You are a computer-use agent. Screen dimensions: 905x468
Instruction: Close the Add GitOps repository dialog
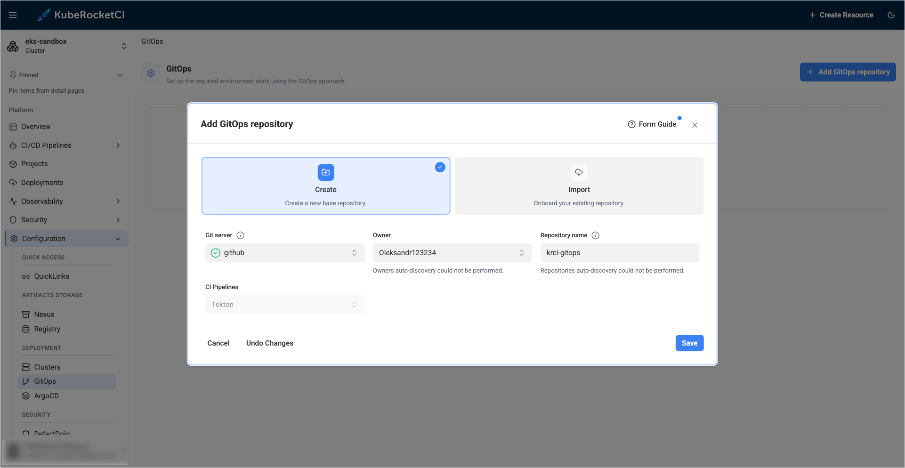coord(695,125)
